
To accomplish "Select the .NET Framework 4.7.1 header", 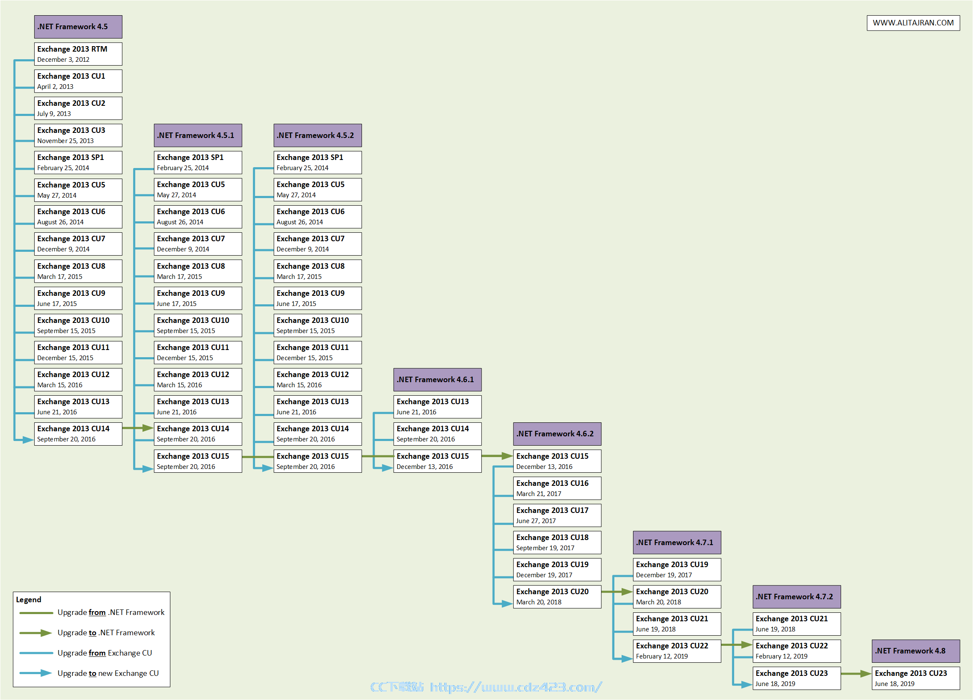I will (677, 543).
